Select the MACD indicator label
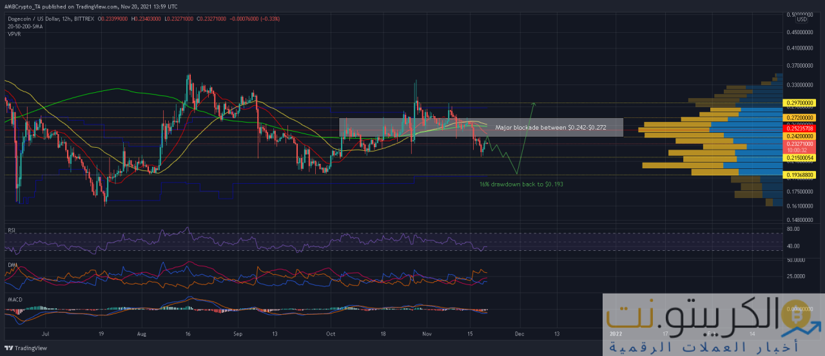 (x=14, y=299)
